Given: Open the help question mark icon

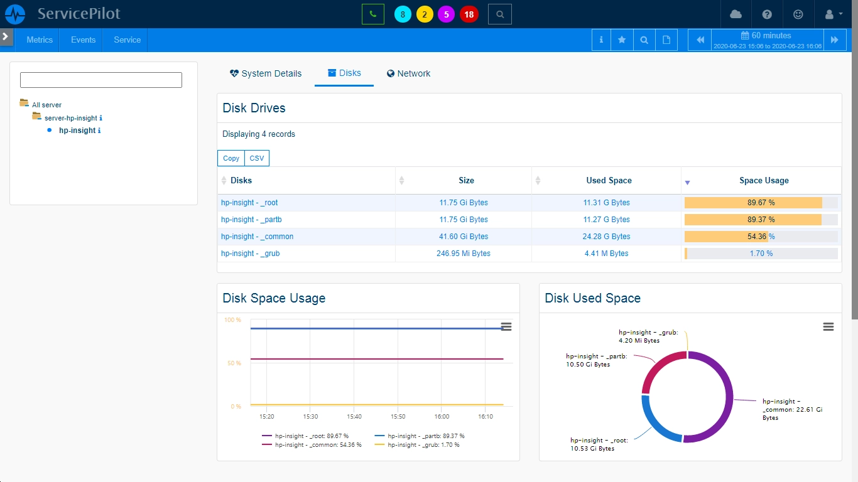Looking at the screenshot, I should pyautogui.click(x=767, y=14).
